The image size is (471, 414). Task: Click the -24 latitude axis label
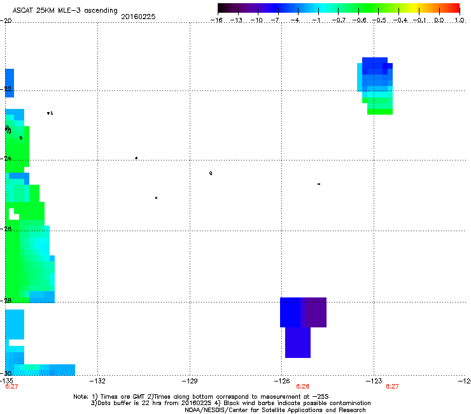pos(6,159)
